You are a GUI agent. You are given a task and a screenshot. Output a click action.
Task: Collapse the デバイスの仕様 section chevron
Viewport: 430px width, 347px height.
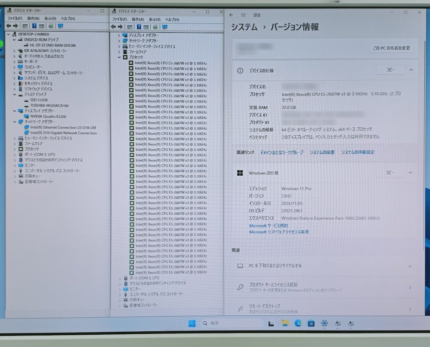411,70
